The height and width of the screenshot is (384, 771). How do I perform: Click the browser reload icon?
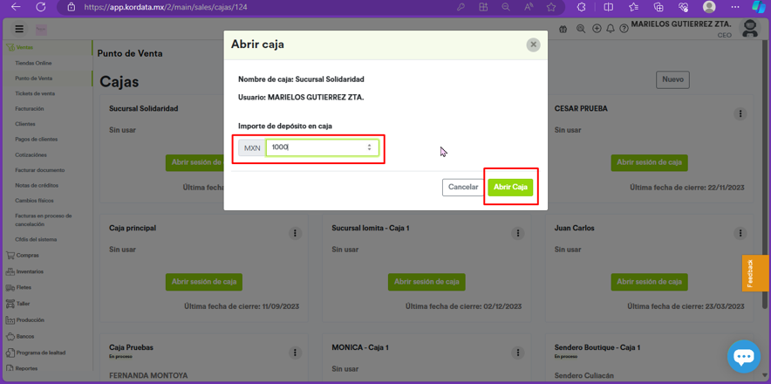(40, 7)
